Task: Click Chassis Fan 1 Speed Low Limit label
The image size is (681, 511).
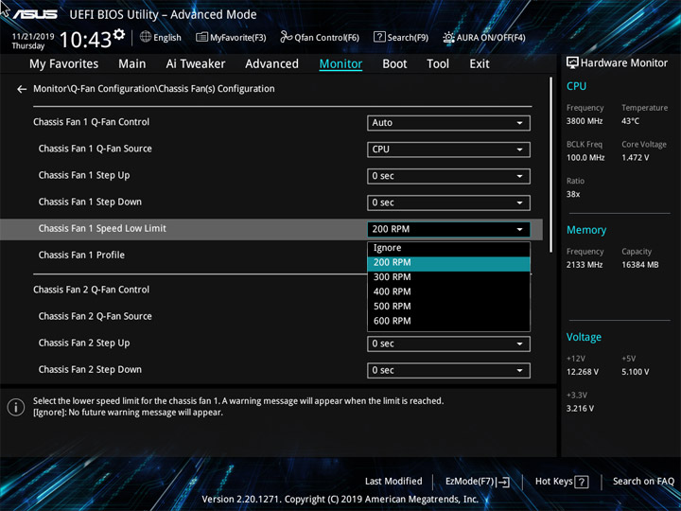Action: point(102,229)
